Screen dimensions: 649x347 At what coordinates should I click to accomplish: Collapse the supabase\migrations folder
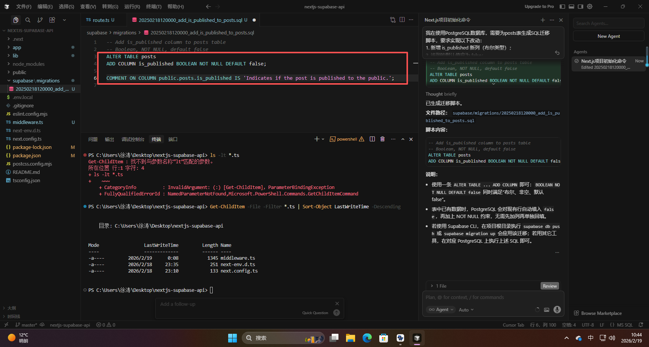(36, 81)
